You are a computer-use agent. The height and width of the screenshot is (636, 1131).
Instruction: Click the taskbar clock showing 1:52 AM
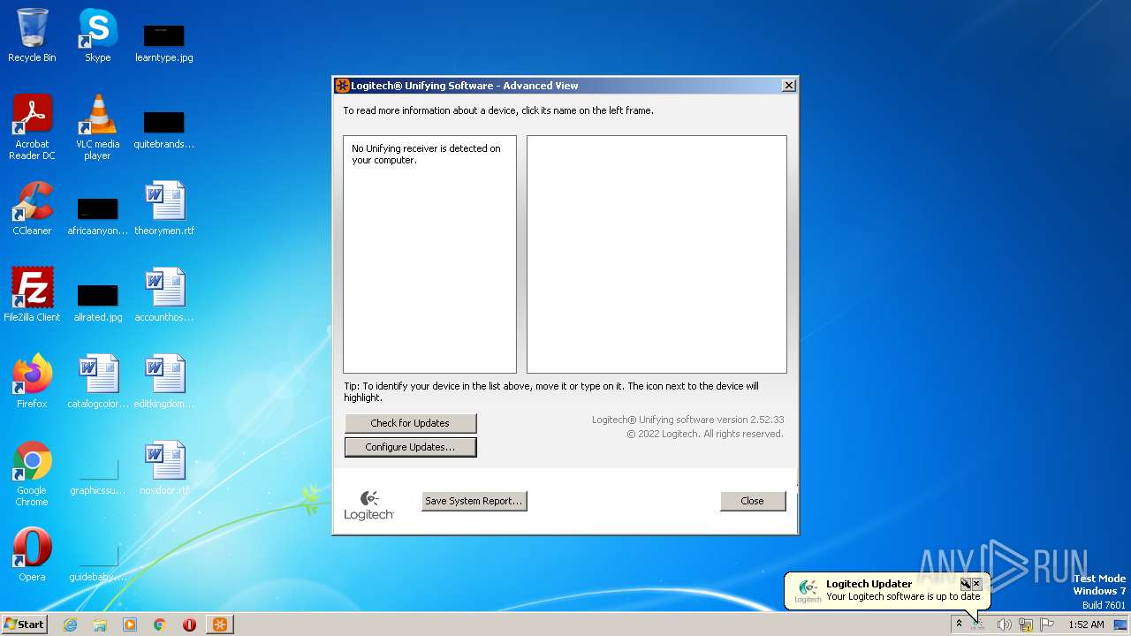click(x=1086, y=625)
